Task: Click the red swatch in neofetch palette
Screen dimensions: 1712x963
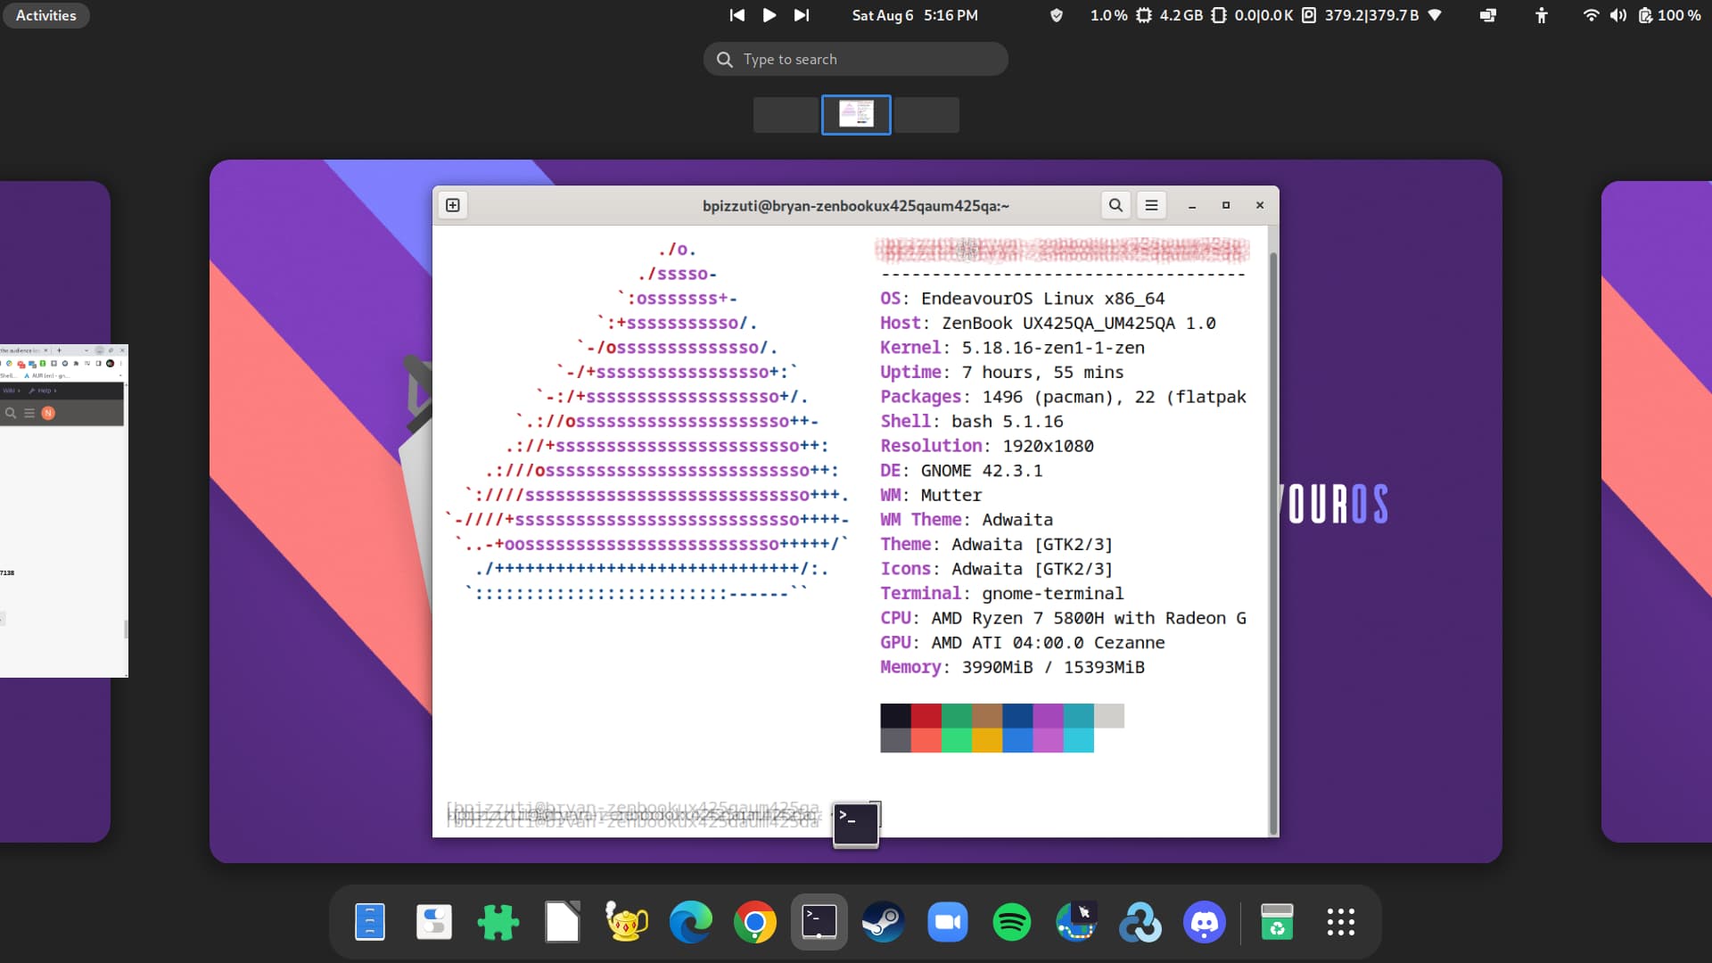Action: click(x=926, y=716)
